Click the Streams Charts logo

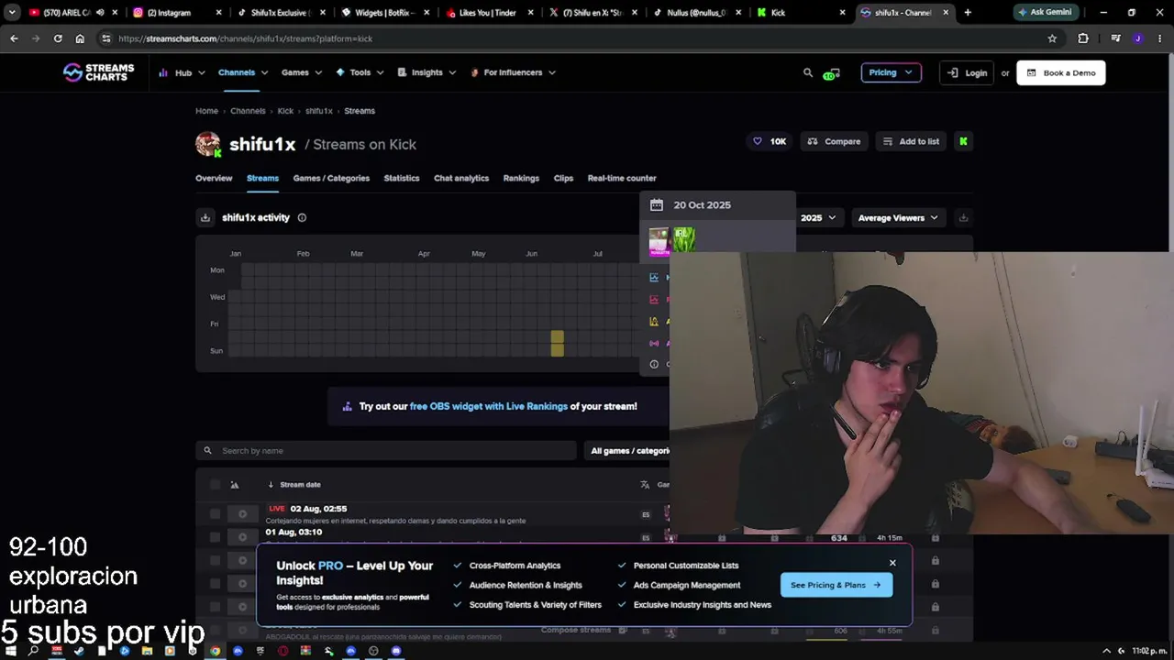coord(98,72)
